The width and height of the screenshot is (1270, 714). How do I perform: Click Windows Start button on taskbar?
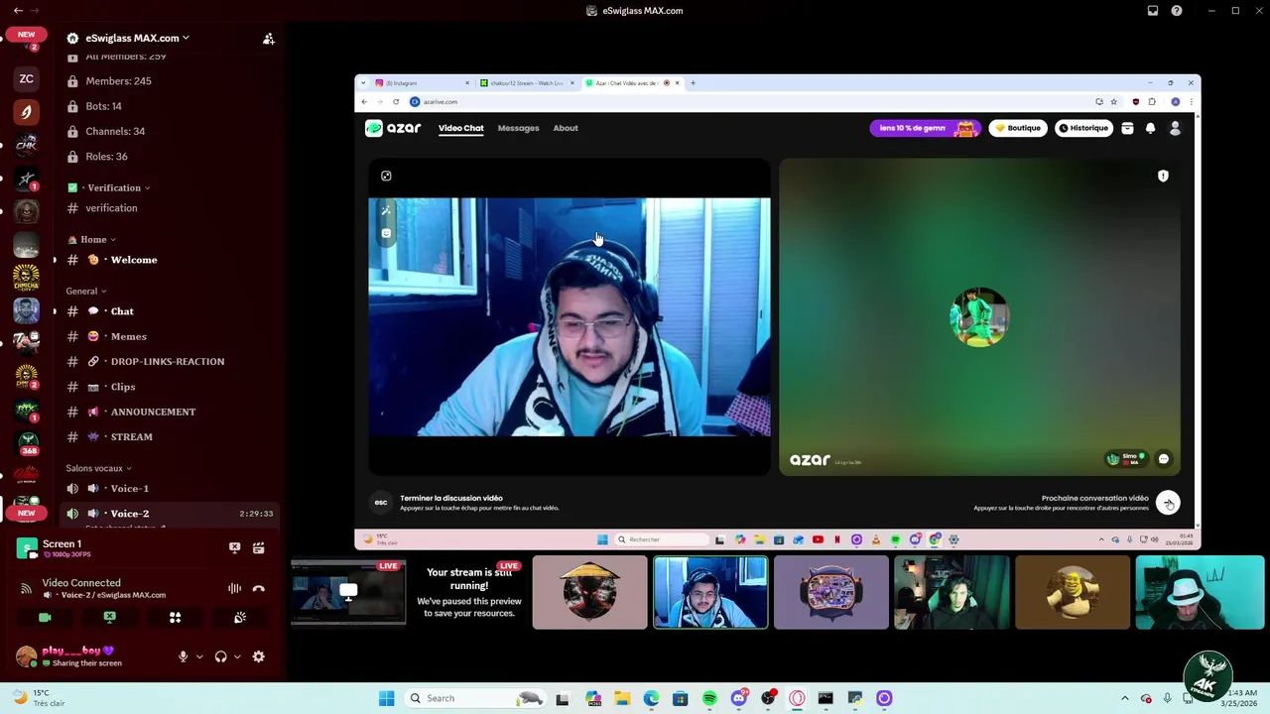coord(386,698)
